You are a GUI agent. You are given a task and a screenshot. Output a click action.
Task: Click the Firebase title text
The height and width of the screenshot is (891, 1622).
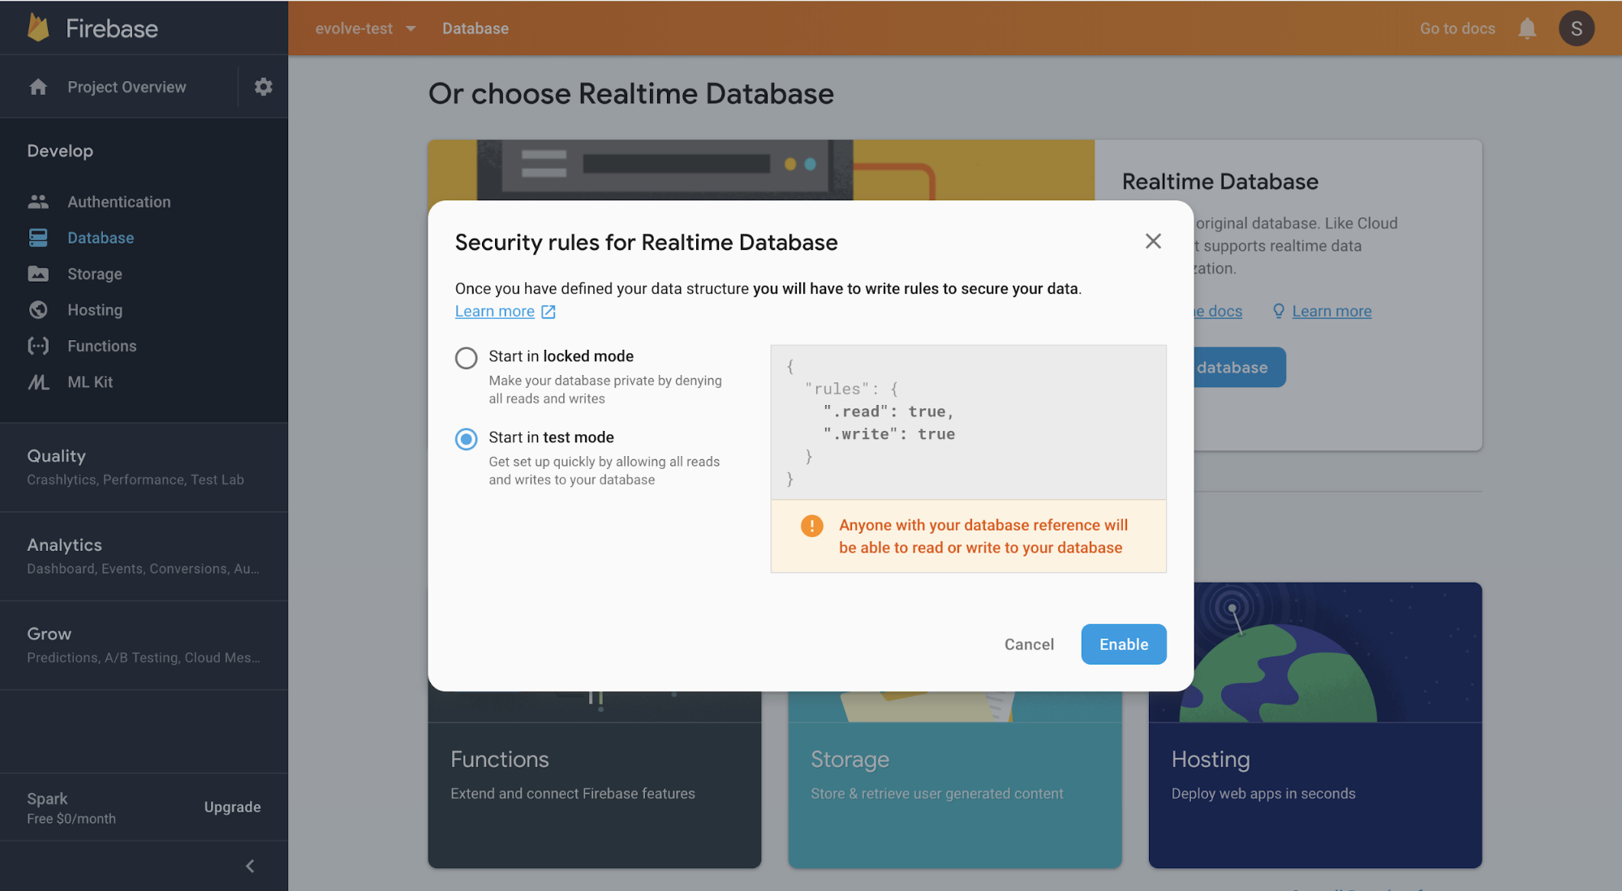pyautogui.click(x=112, y=28)
